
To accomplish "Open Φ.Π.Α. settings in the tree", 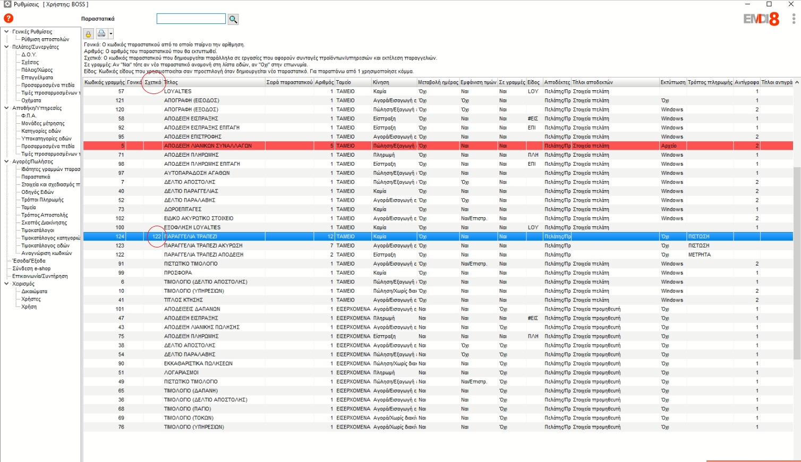I will (29, 116).
